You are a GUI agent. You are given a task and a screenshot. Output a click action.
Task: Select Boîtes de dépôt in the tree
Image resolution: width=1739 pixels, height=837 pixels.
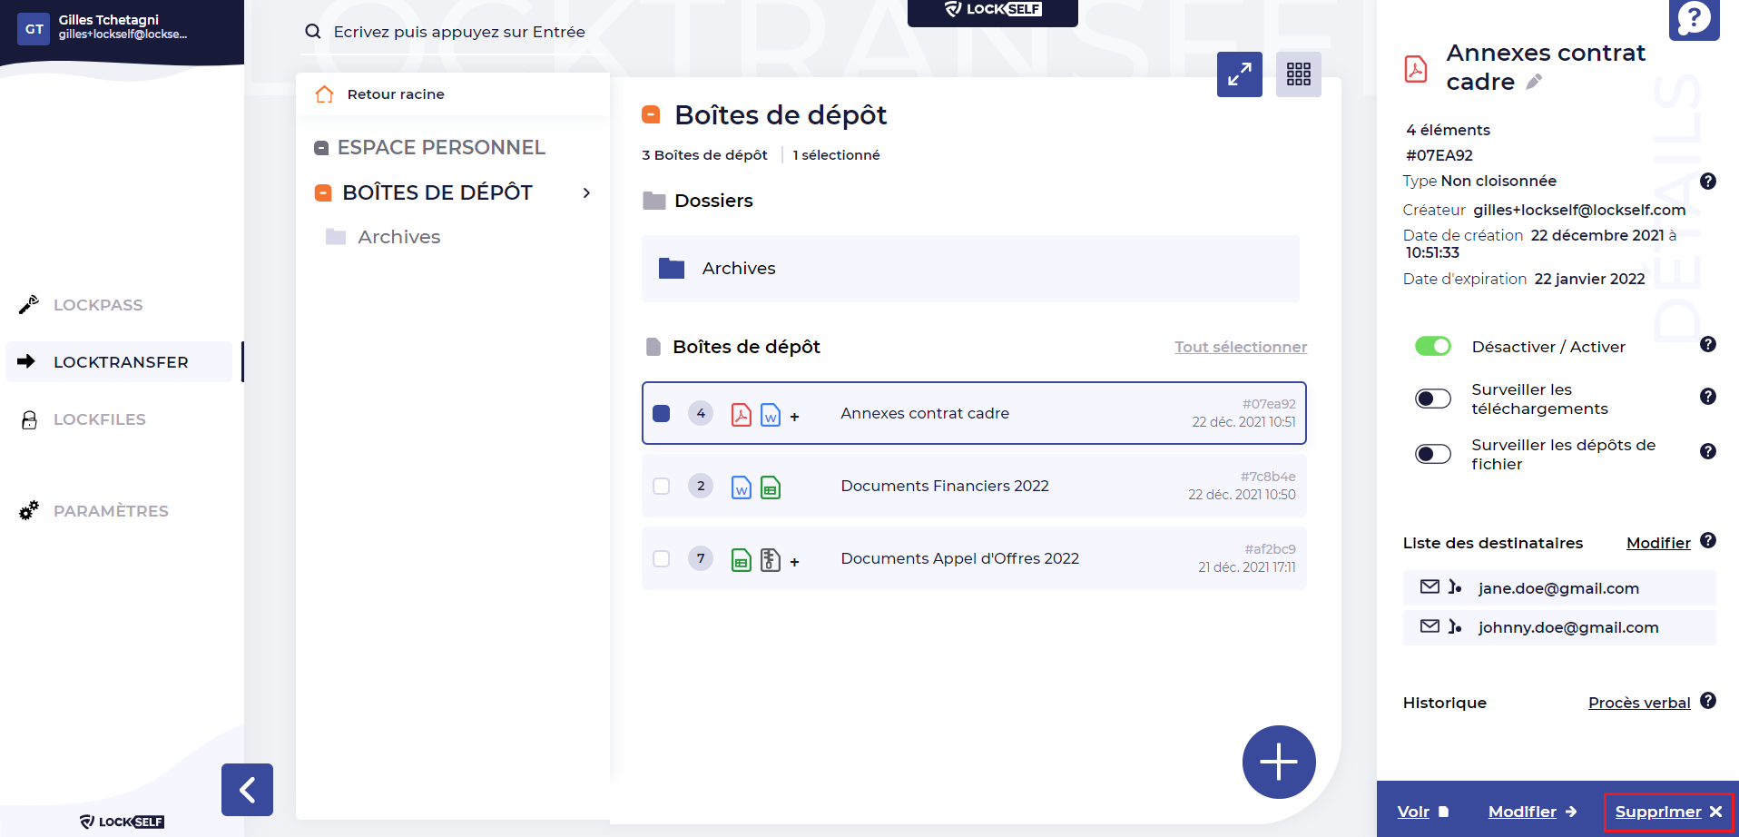pos(437,192)
